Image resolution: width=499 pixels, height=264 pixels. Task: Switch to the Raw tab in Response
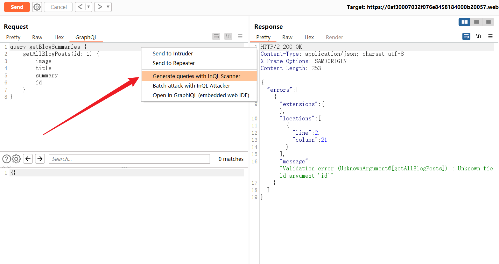[287, 37]
